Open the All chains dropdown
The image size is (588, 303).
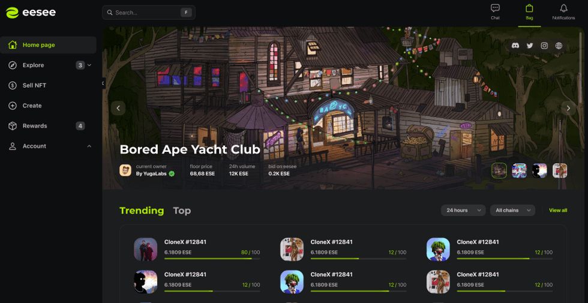tap(512, 211)
